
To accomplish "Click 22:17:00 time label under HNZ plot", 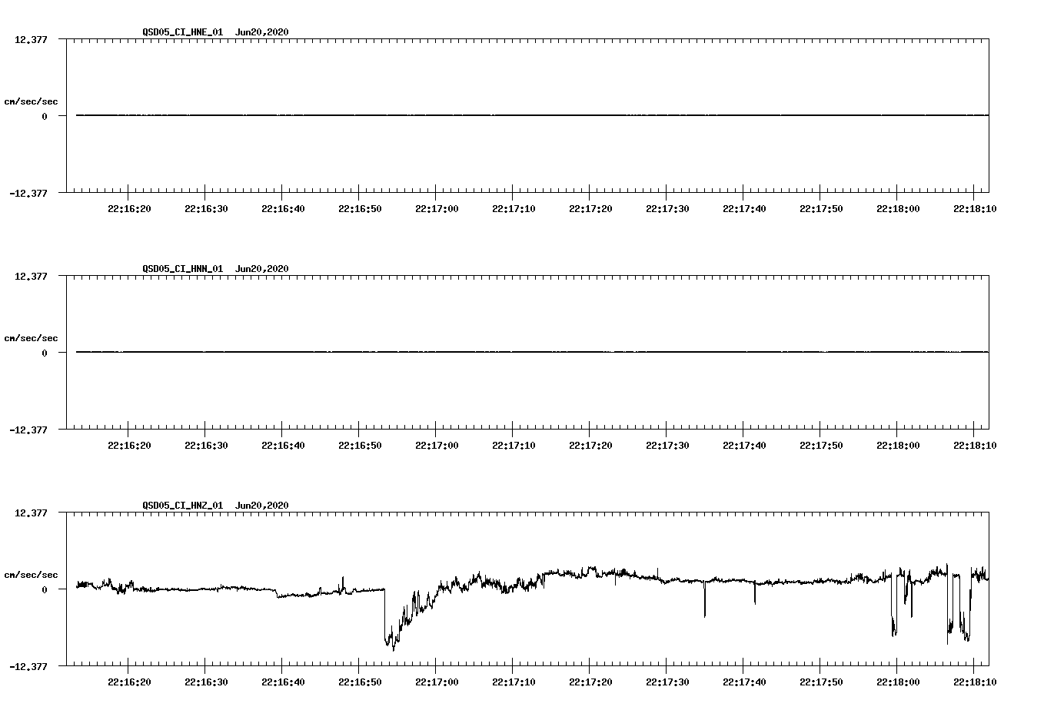I will click(437, 682).
